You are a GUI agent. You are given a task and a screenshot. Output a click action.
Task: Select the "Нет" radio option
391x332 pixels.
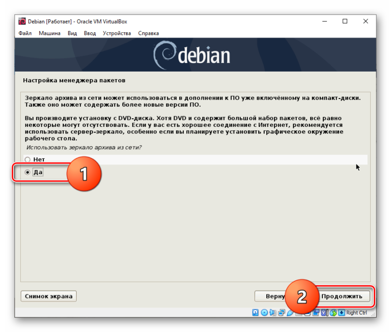pos(28,159)
